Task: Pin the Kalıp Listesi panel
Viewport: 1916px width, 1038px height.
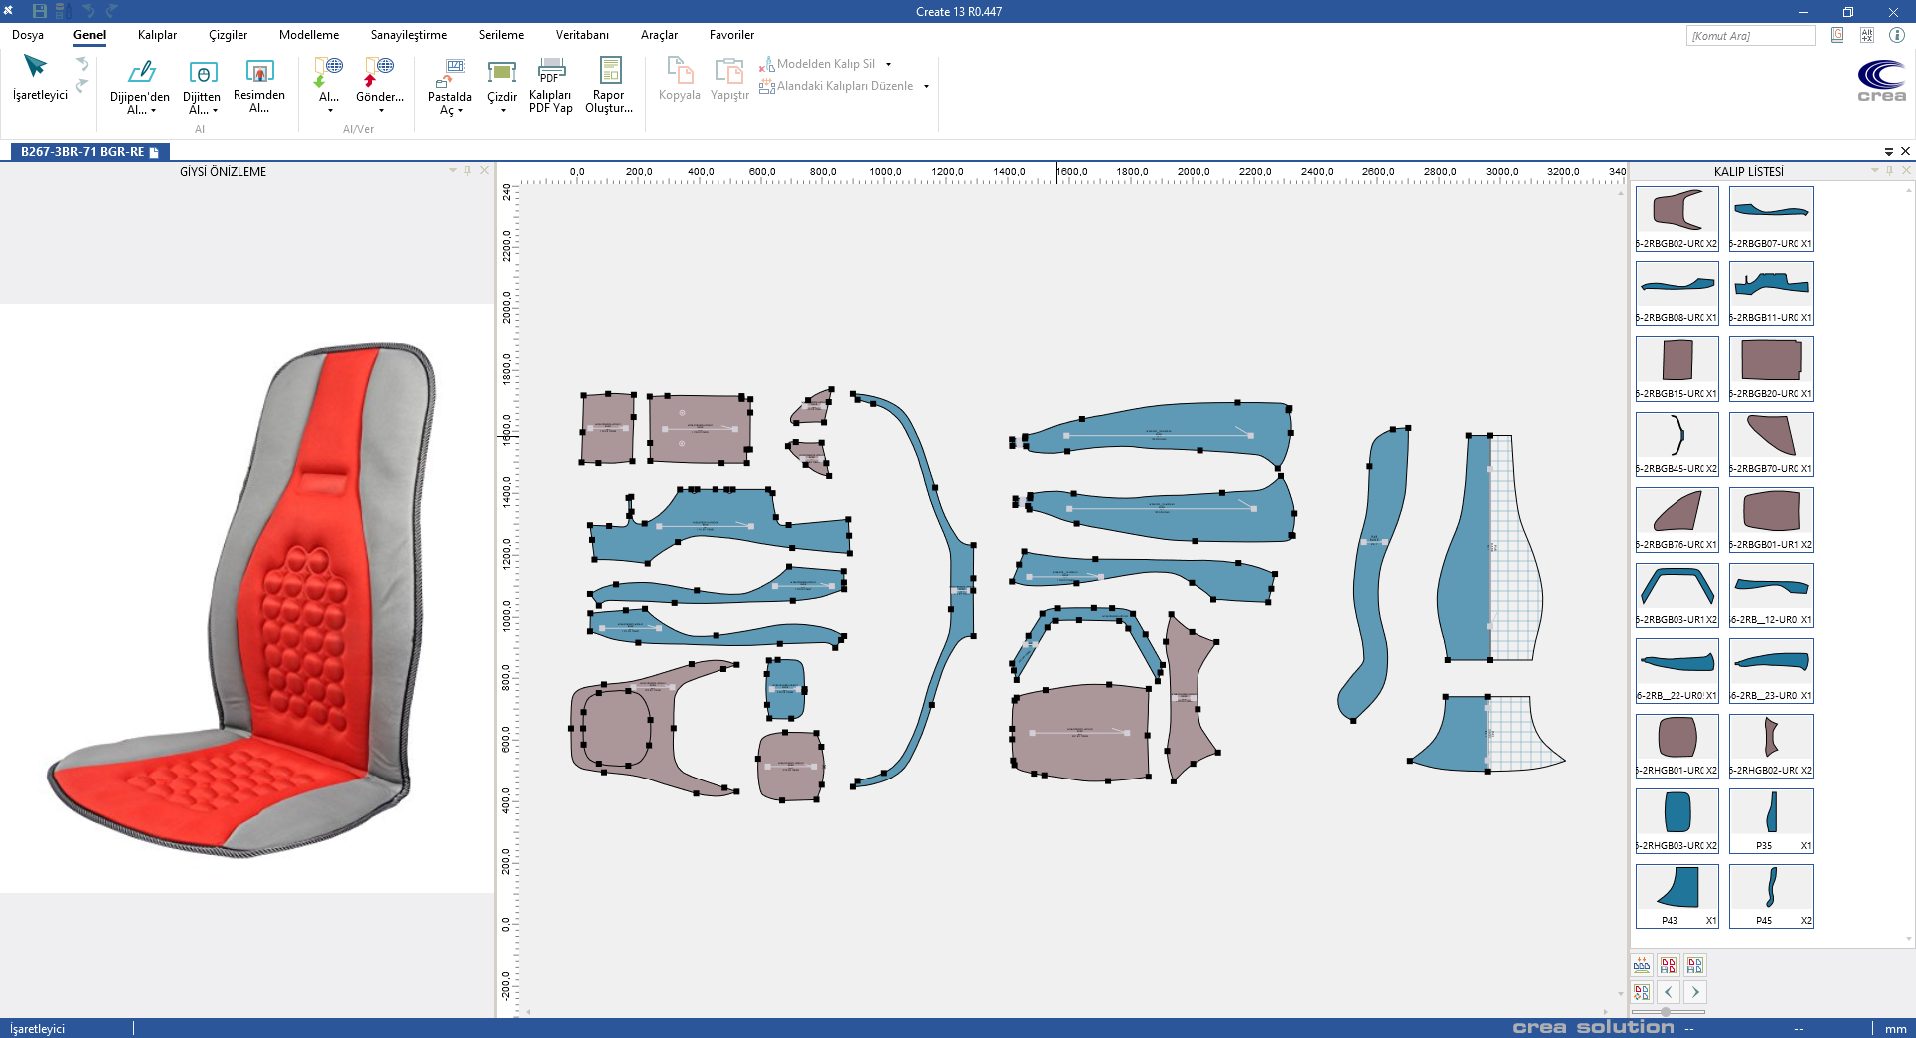Action: tap(1889, 171)
